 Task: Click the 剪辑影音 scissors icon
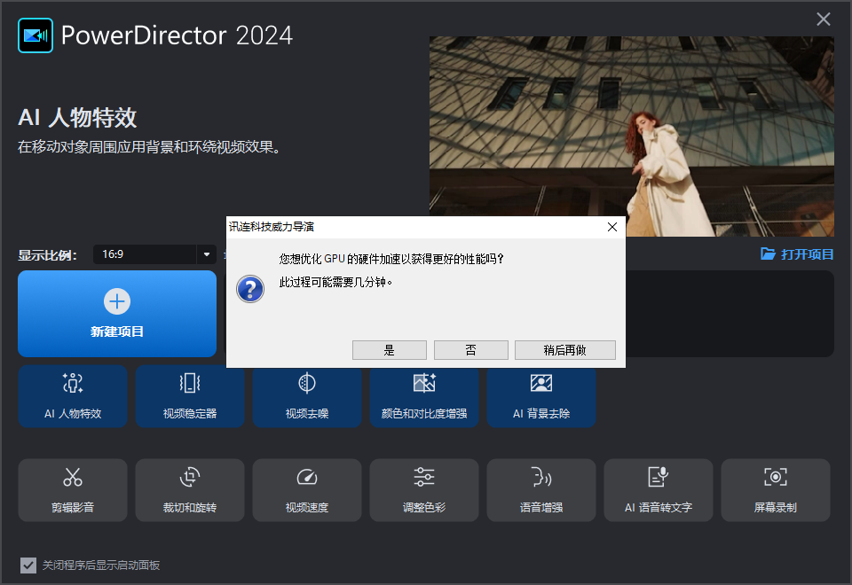click(x=73, y=489)
